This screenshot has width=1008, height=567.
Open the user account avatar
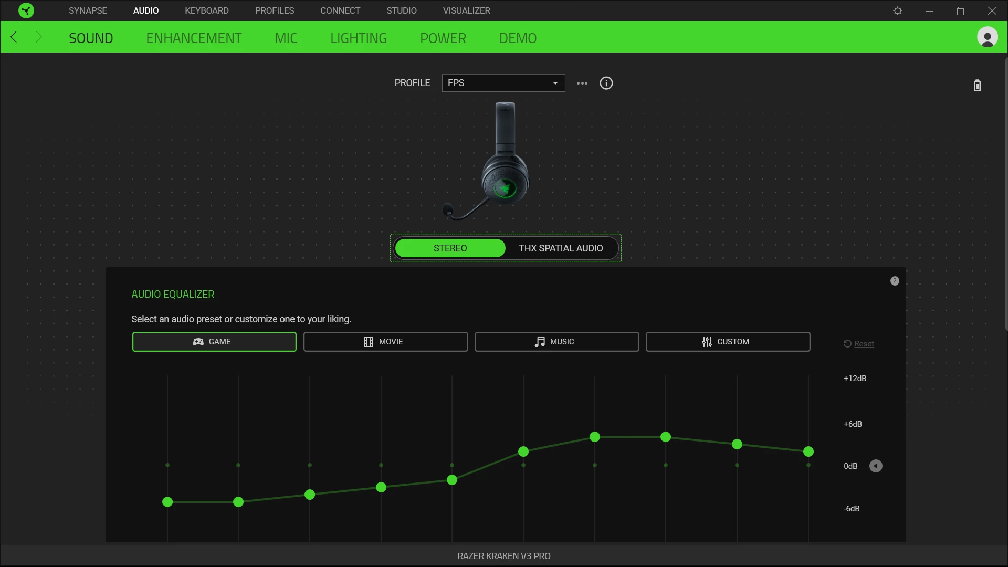(987, 37)
